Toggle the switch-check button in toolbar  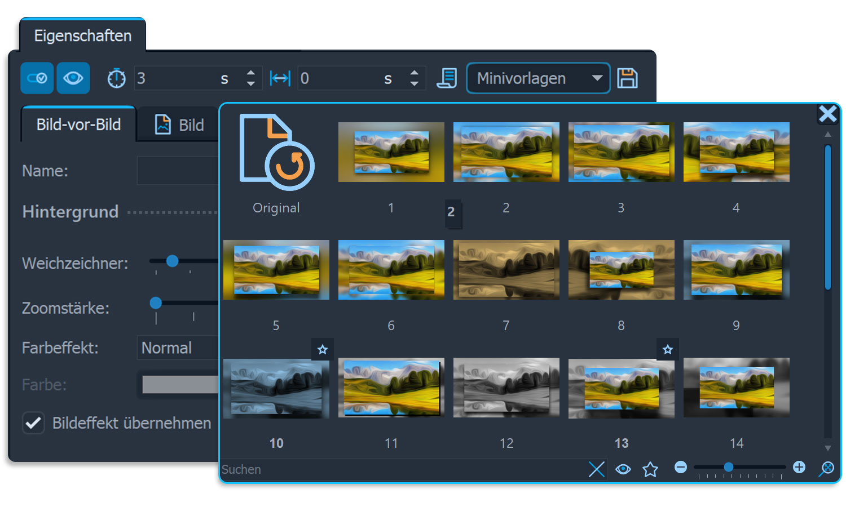pos(37,78)
